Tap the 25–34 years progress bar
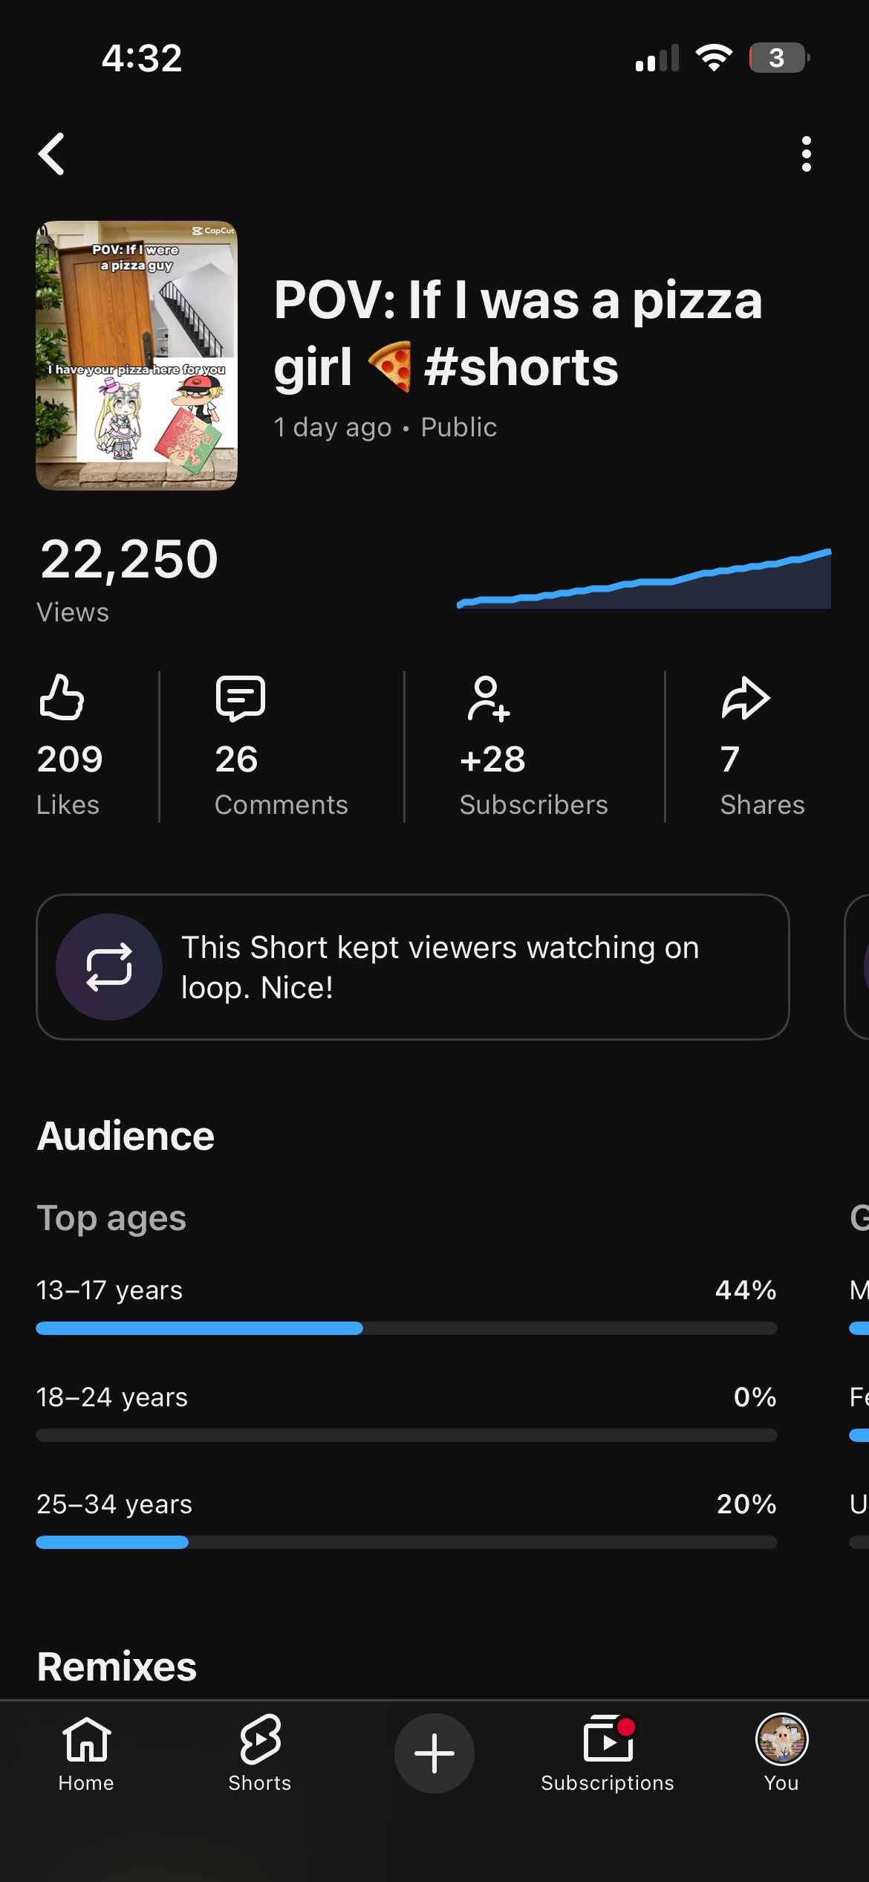This screenshot has height=1882, width=869. click(x=406, y=1542)
